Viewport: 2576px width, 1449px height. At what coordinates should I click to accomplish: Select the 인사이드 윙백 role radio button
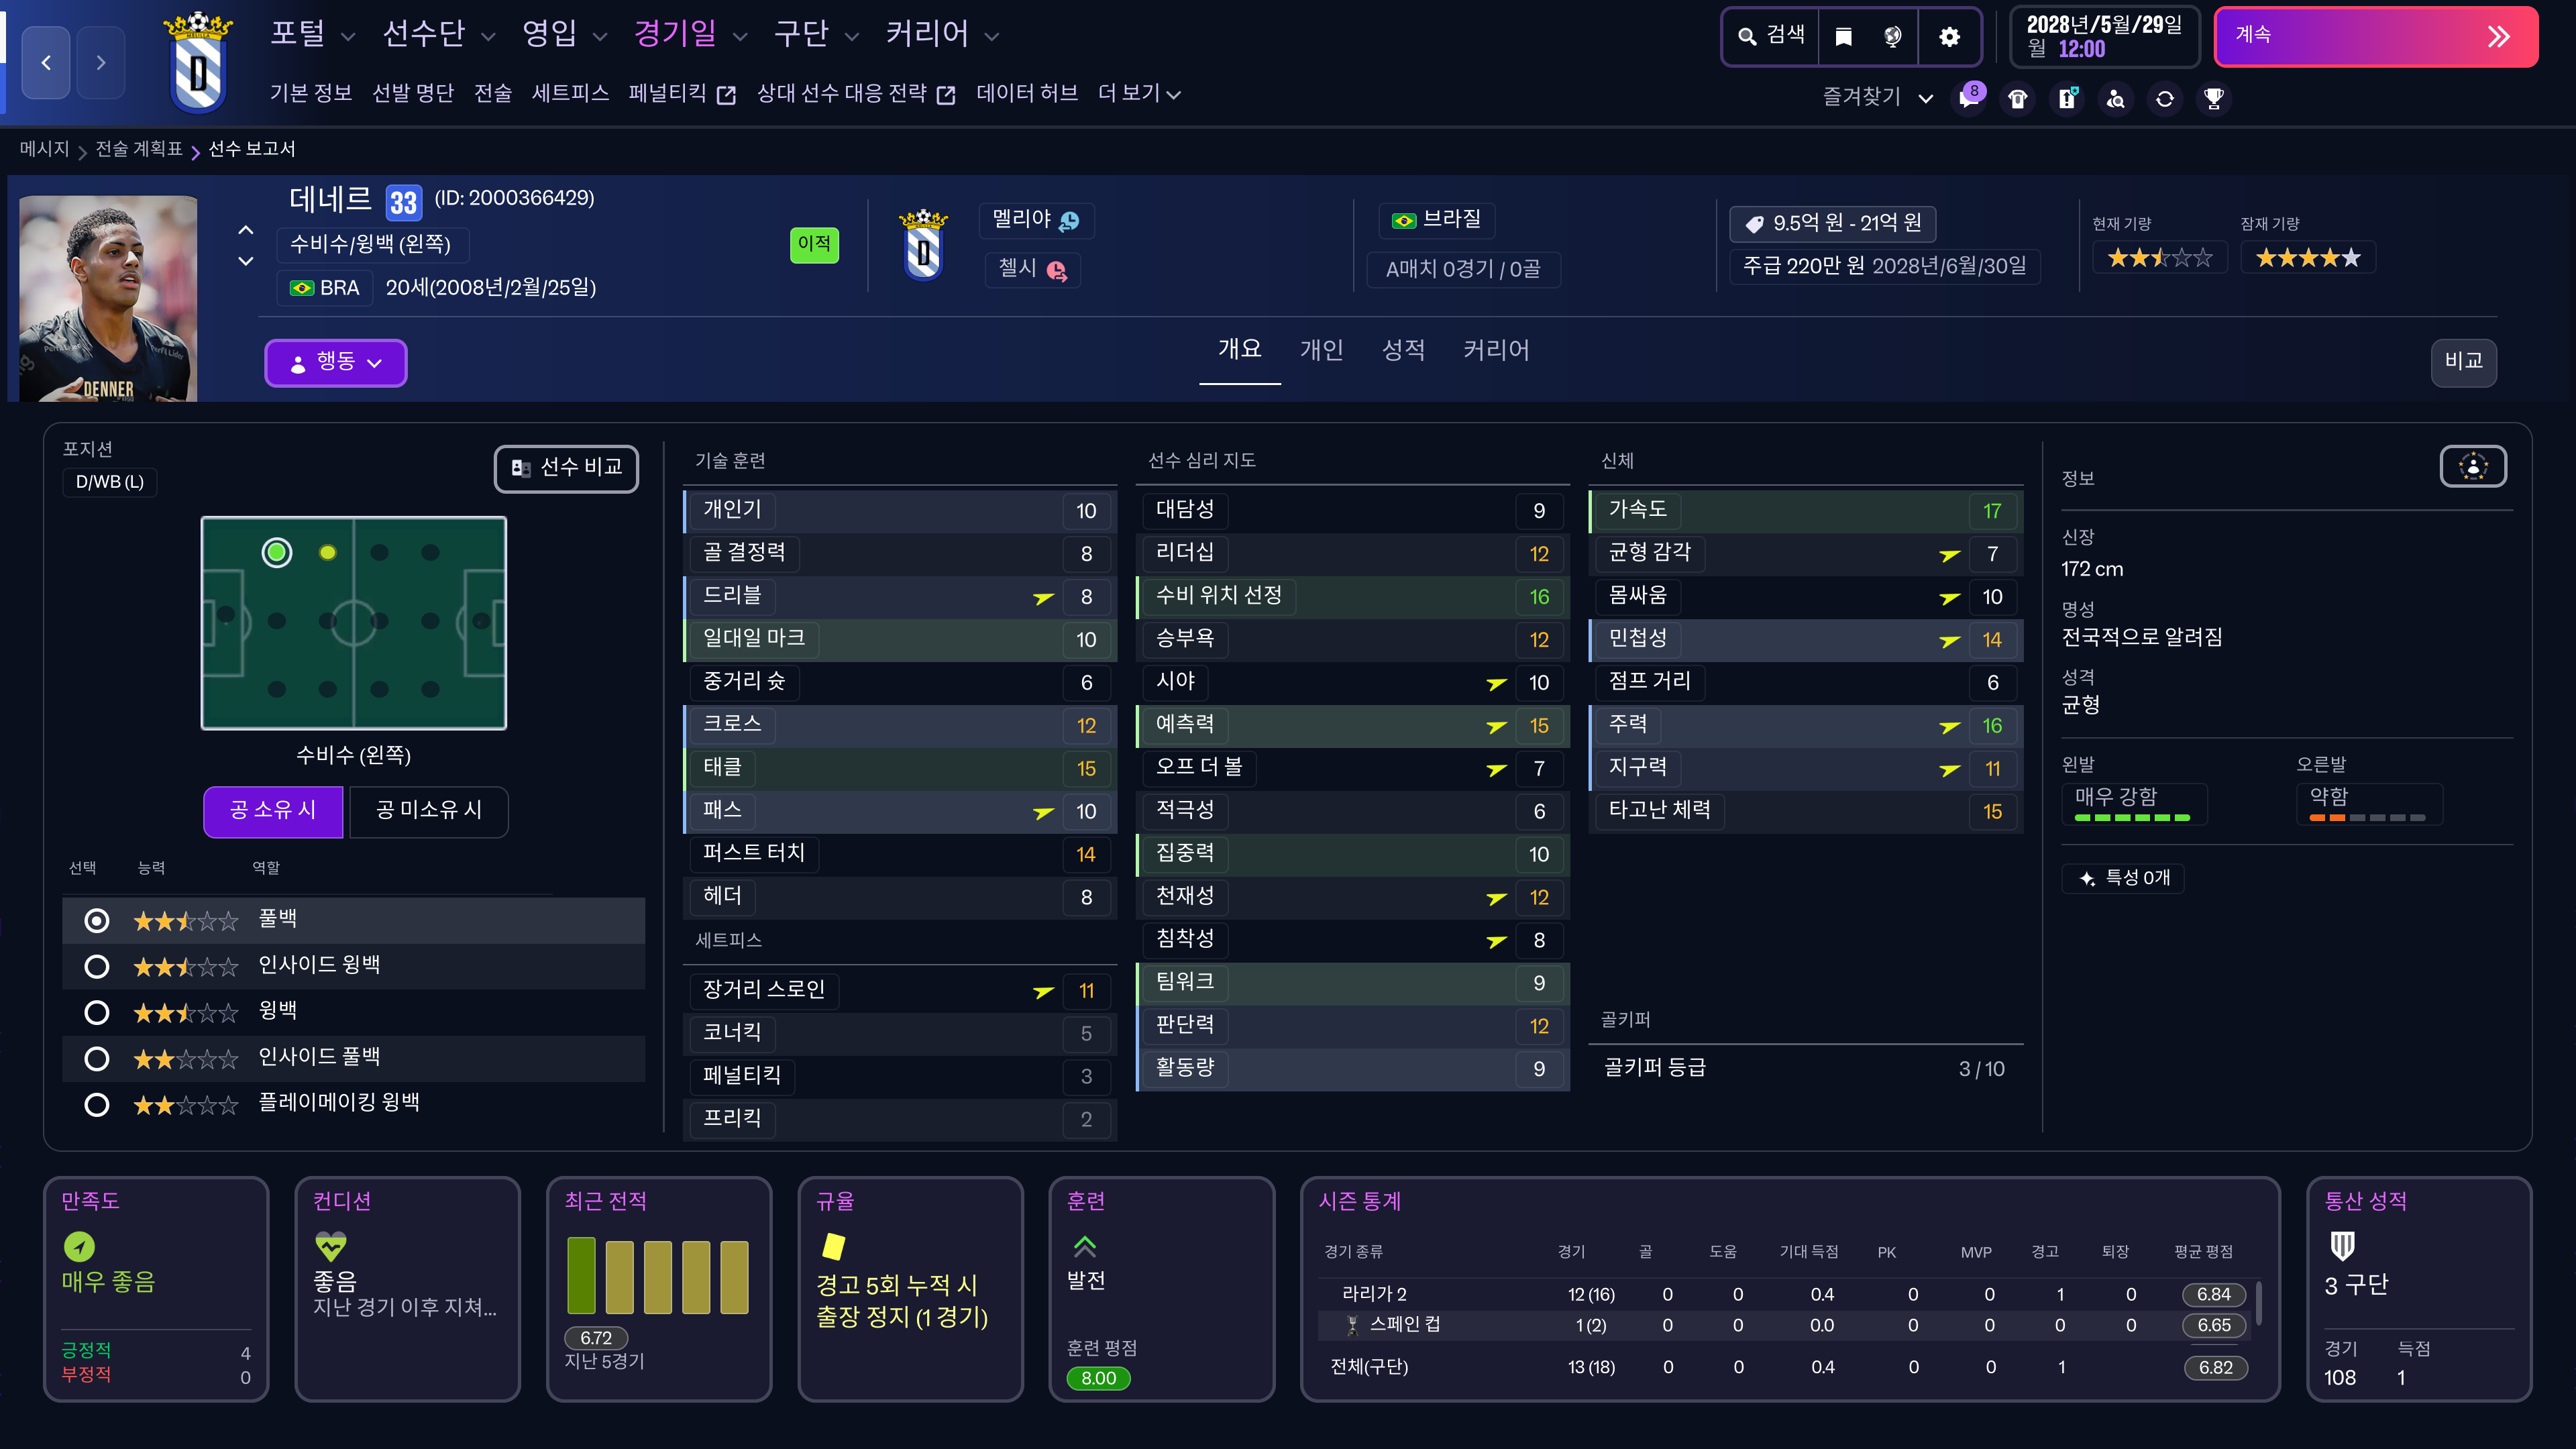click(x=97, y=967)
